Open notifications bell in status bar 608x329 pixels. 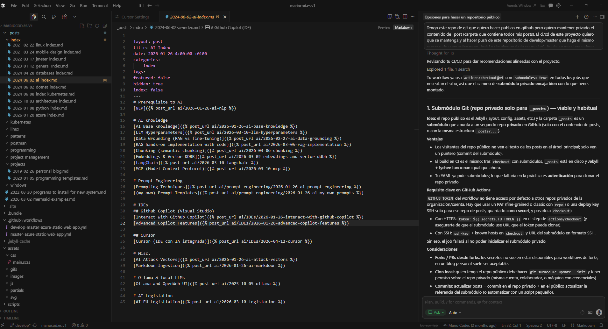pyautogui.click(x=601, y=325)
